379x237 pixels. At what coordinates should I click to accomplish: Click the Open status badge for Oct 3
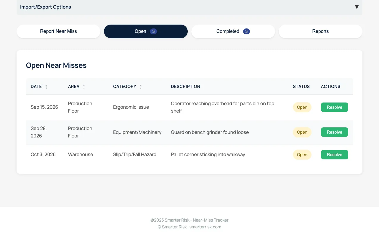pos(302,155)
